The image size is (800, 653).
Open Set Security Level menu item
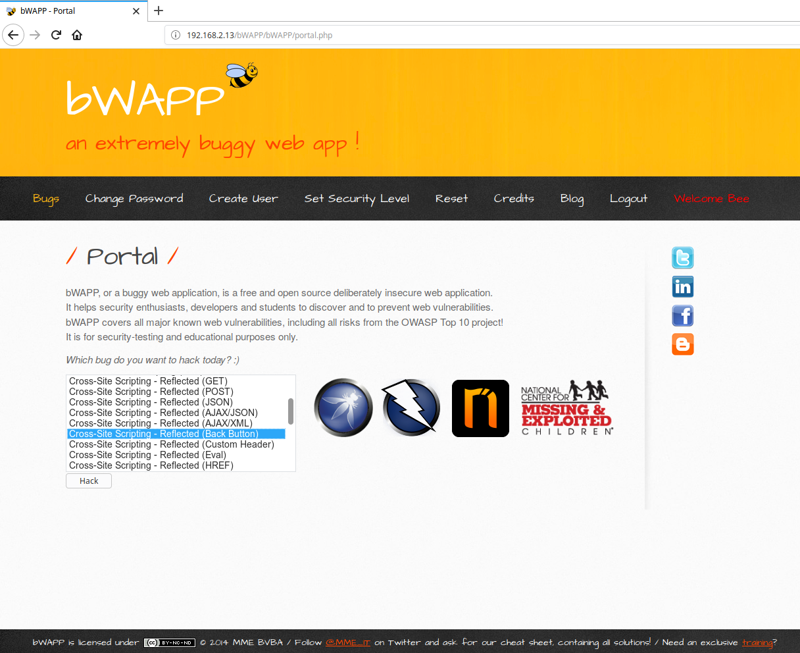click(357, 199)
